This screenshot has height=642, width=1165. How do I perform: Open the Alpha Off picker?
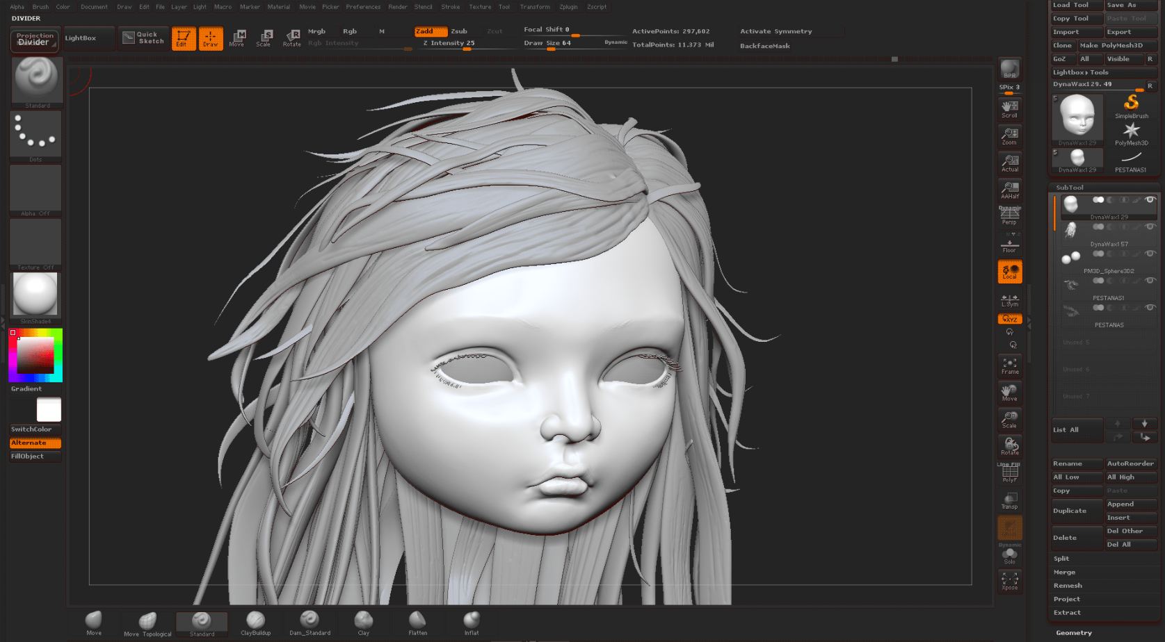(36, 190)
